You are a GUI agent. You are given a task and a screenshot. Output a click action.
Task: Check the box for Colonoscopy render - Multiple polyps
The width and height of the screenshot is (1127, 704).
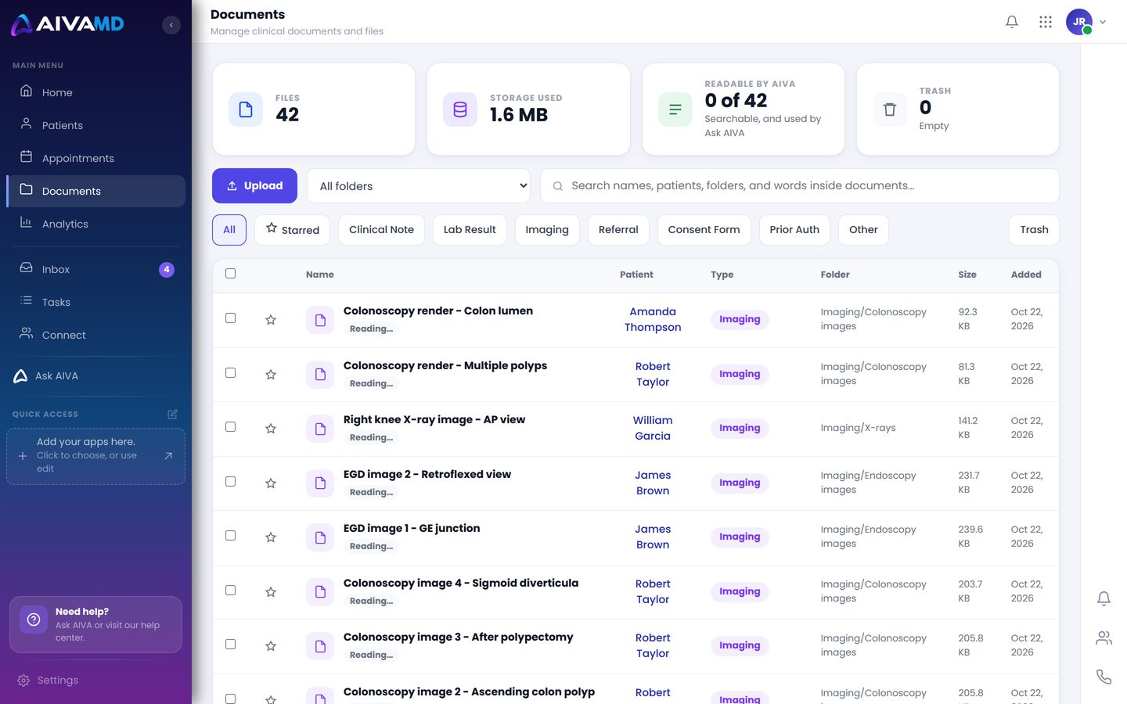tap(230, 373)
